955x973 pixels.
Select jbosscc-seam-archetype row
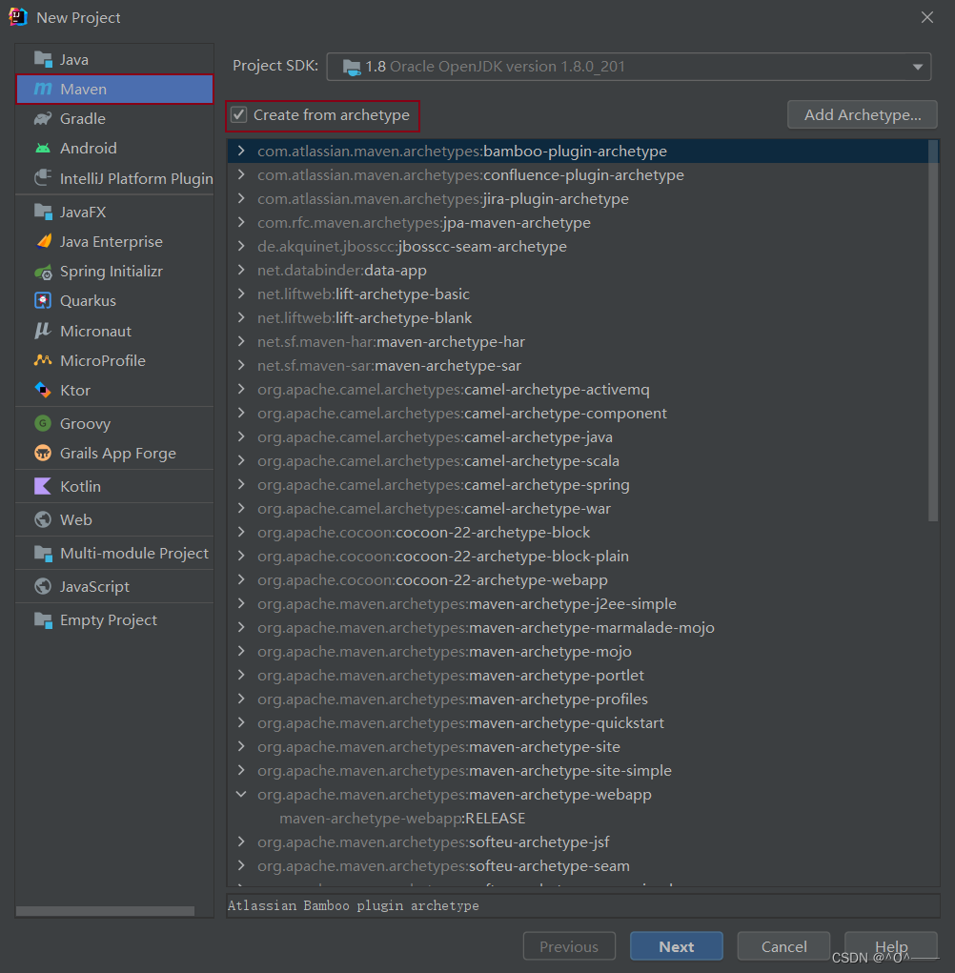(x=578, y=247)
